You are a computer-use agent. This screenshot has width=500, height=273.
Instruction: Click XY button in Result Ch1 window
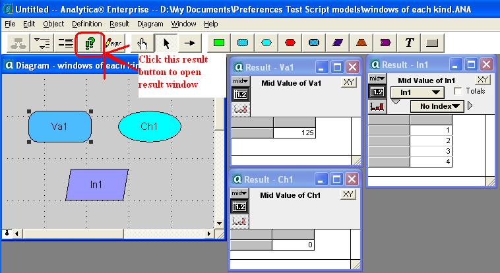click(x=348, y=195)
